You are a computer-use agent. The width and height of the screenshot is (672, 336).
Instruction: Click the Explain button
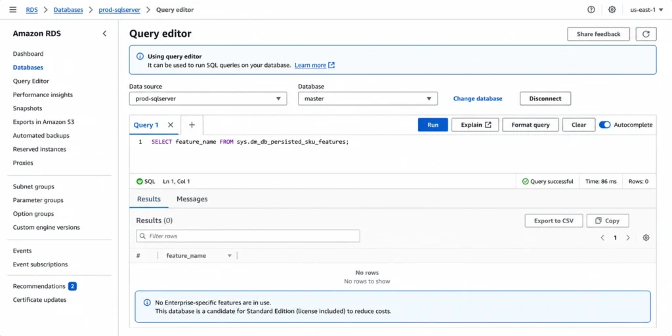coord(475,125)
